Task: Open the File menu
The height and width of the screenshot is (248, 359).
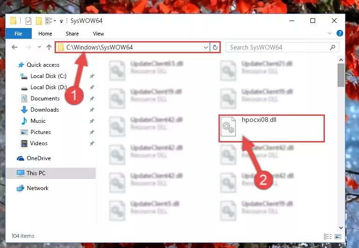Action: point(18,34)
